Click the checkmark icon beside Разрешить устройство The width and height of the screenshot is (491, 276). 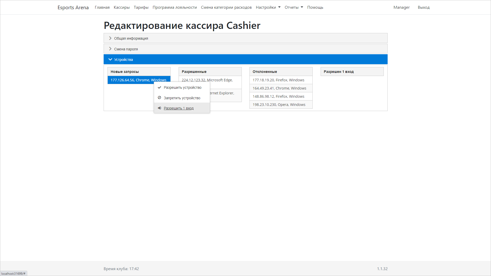tap(159, 87)
